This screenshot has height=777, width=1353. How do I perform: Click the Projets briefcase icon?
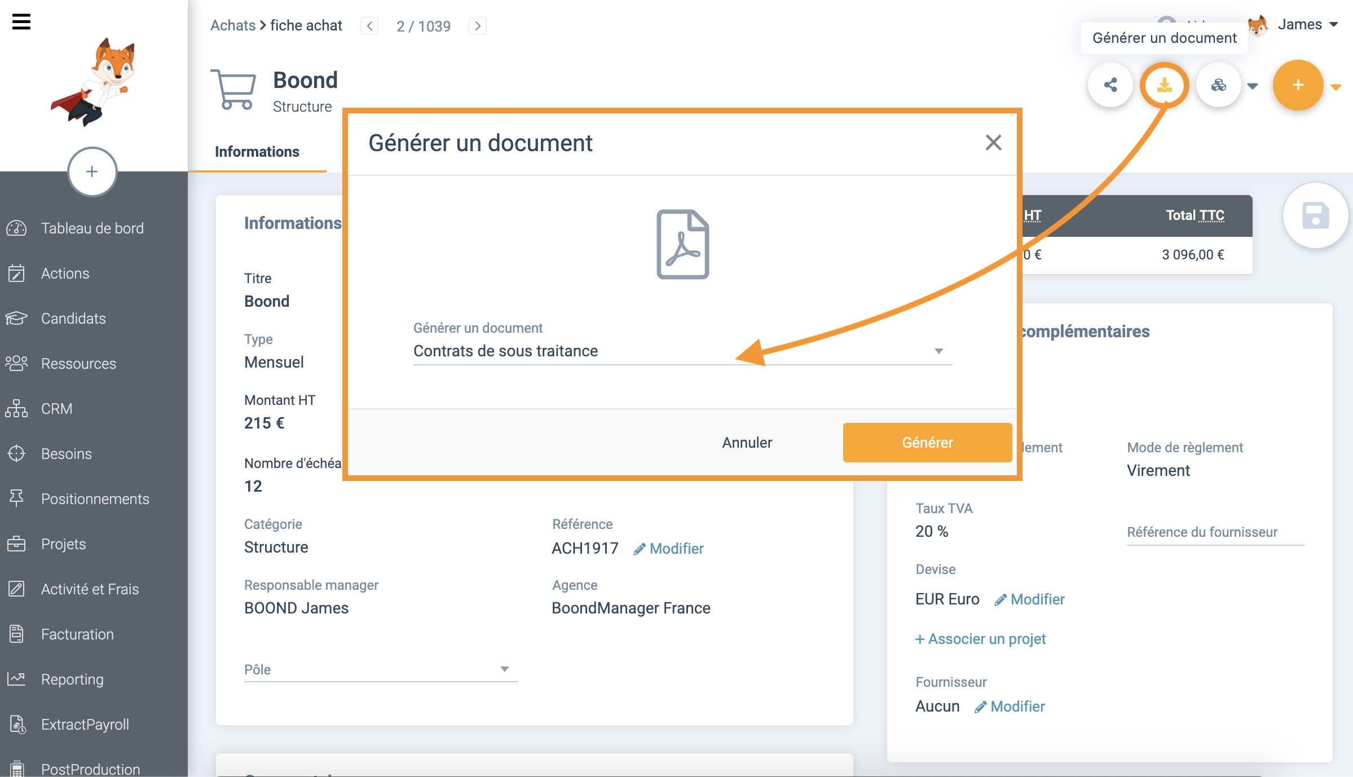click(x=16, y=544)
